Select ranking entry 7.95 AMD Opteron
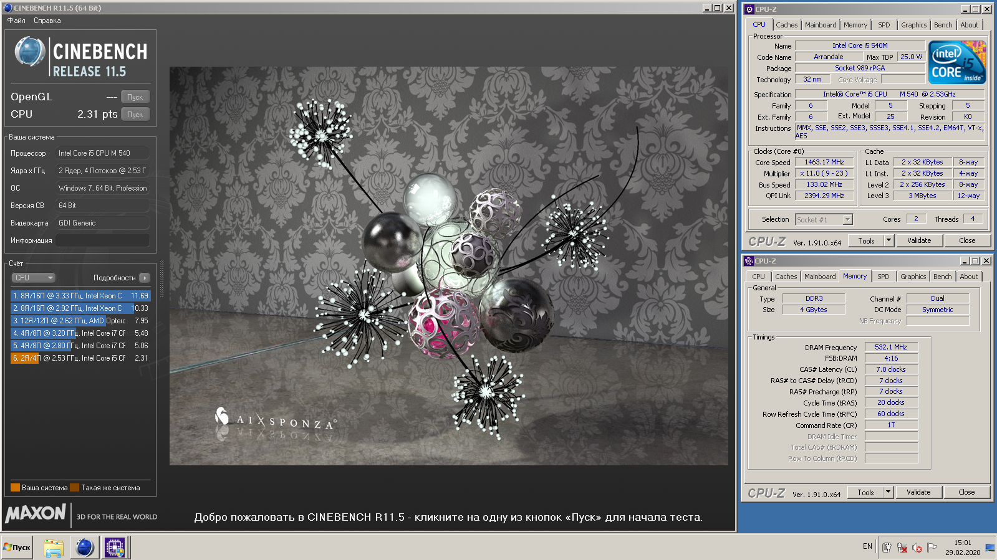 80,321
